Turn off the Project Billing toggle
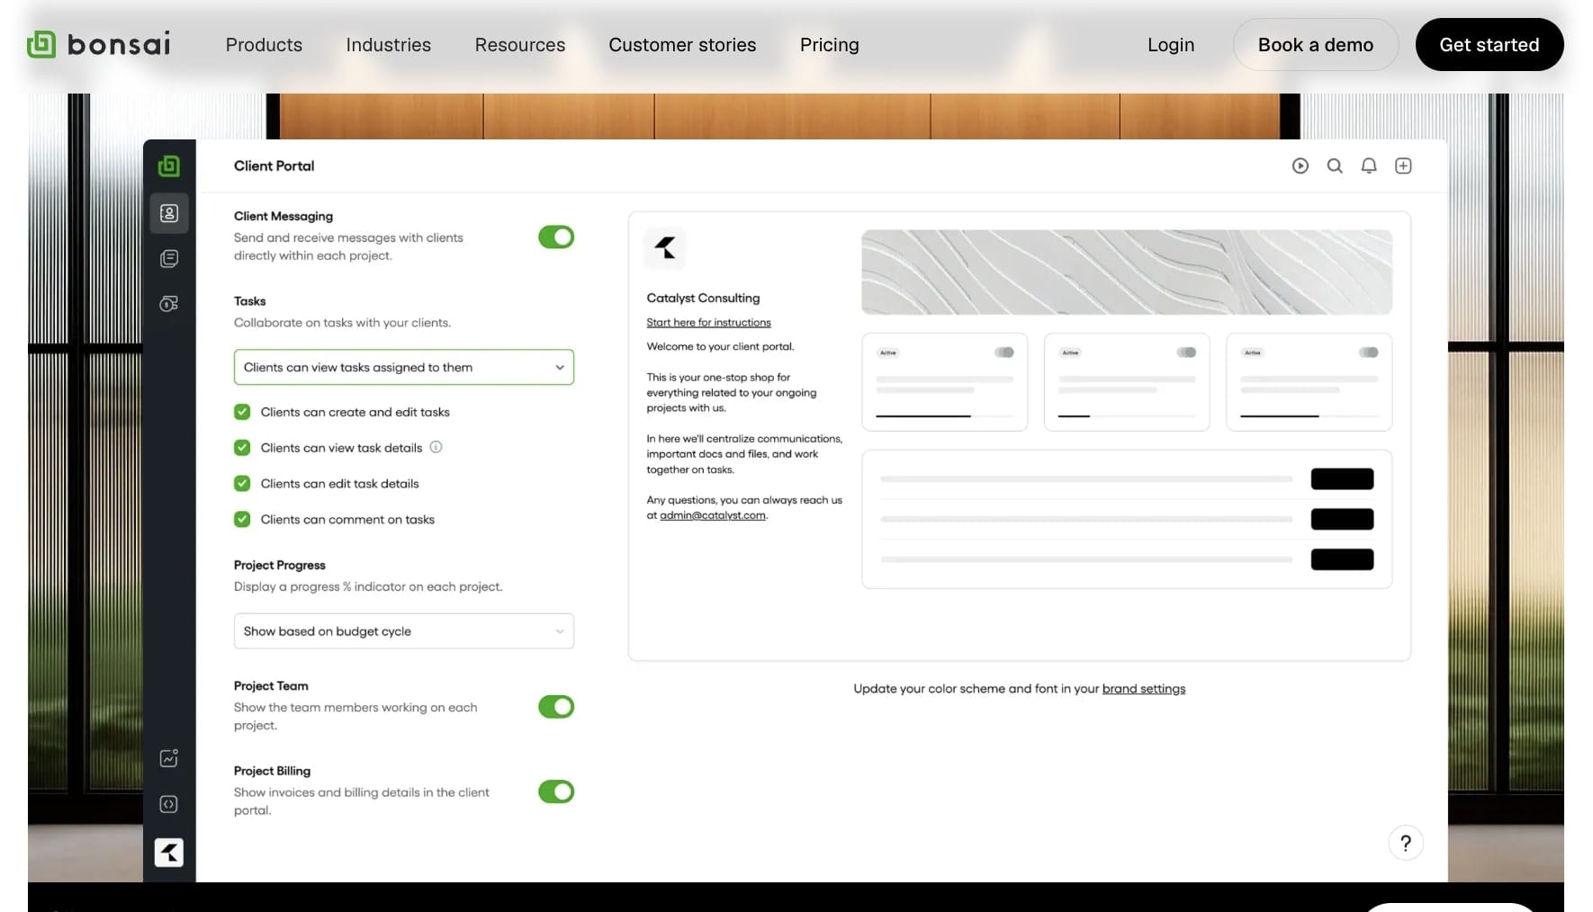This screenshot has height=912, width=1593. click(555, 791)
